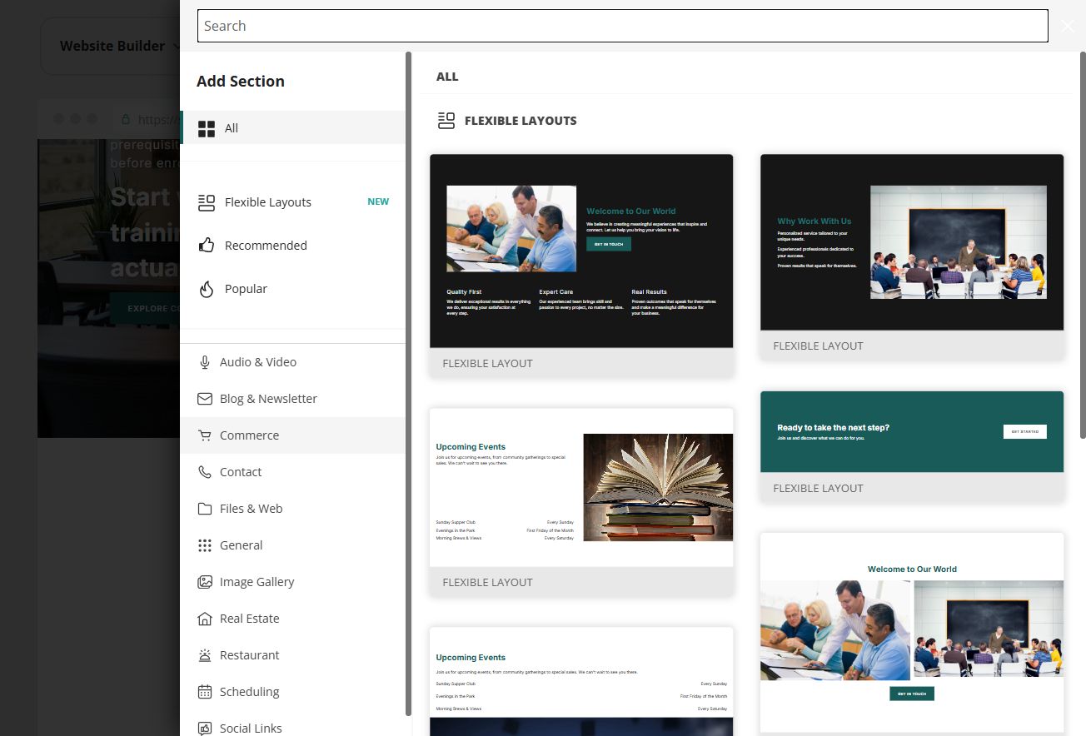Click the Add Section panel title
Image resolution: width=1086 pixels, height=736 pixels.
241,81
